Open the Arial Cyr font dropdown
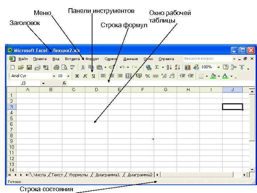This screenshot has width=257, height=193. point(54,76)
